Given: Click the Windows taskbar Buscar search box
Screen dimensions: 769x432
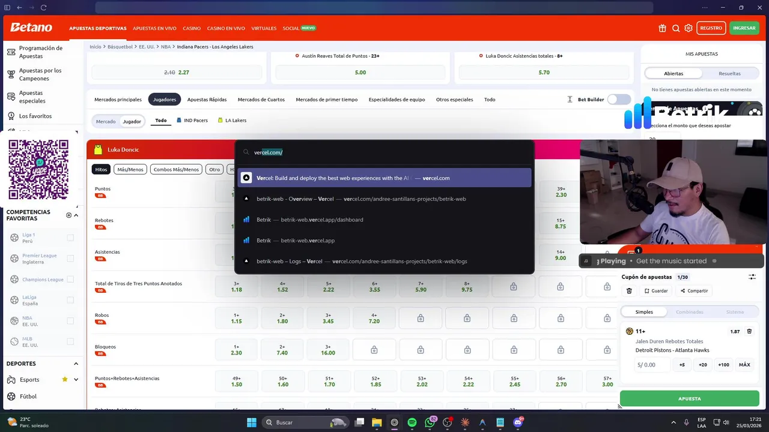Looking at the screenshot, I should (306, 422).
